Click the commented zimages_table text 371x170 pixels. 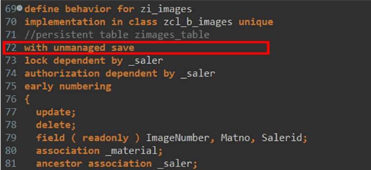point(172,35)
